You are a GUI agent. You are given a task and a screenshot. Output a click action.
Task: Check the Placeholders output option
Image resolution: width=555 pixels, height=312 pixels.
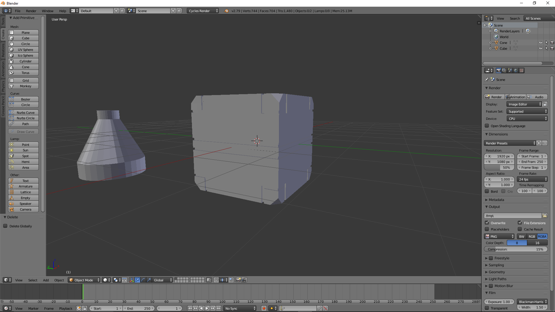(487, 229)
